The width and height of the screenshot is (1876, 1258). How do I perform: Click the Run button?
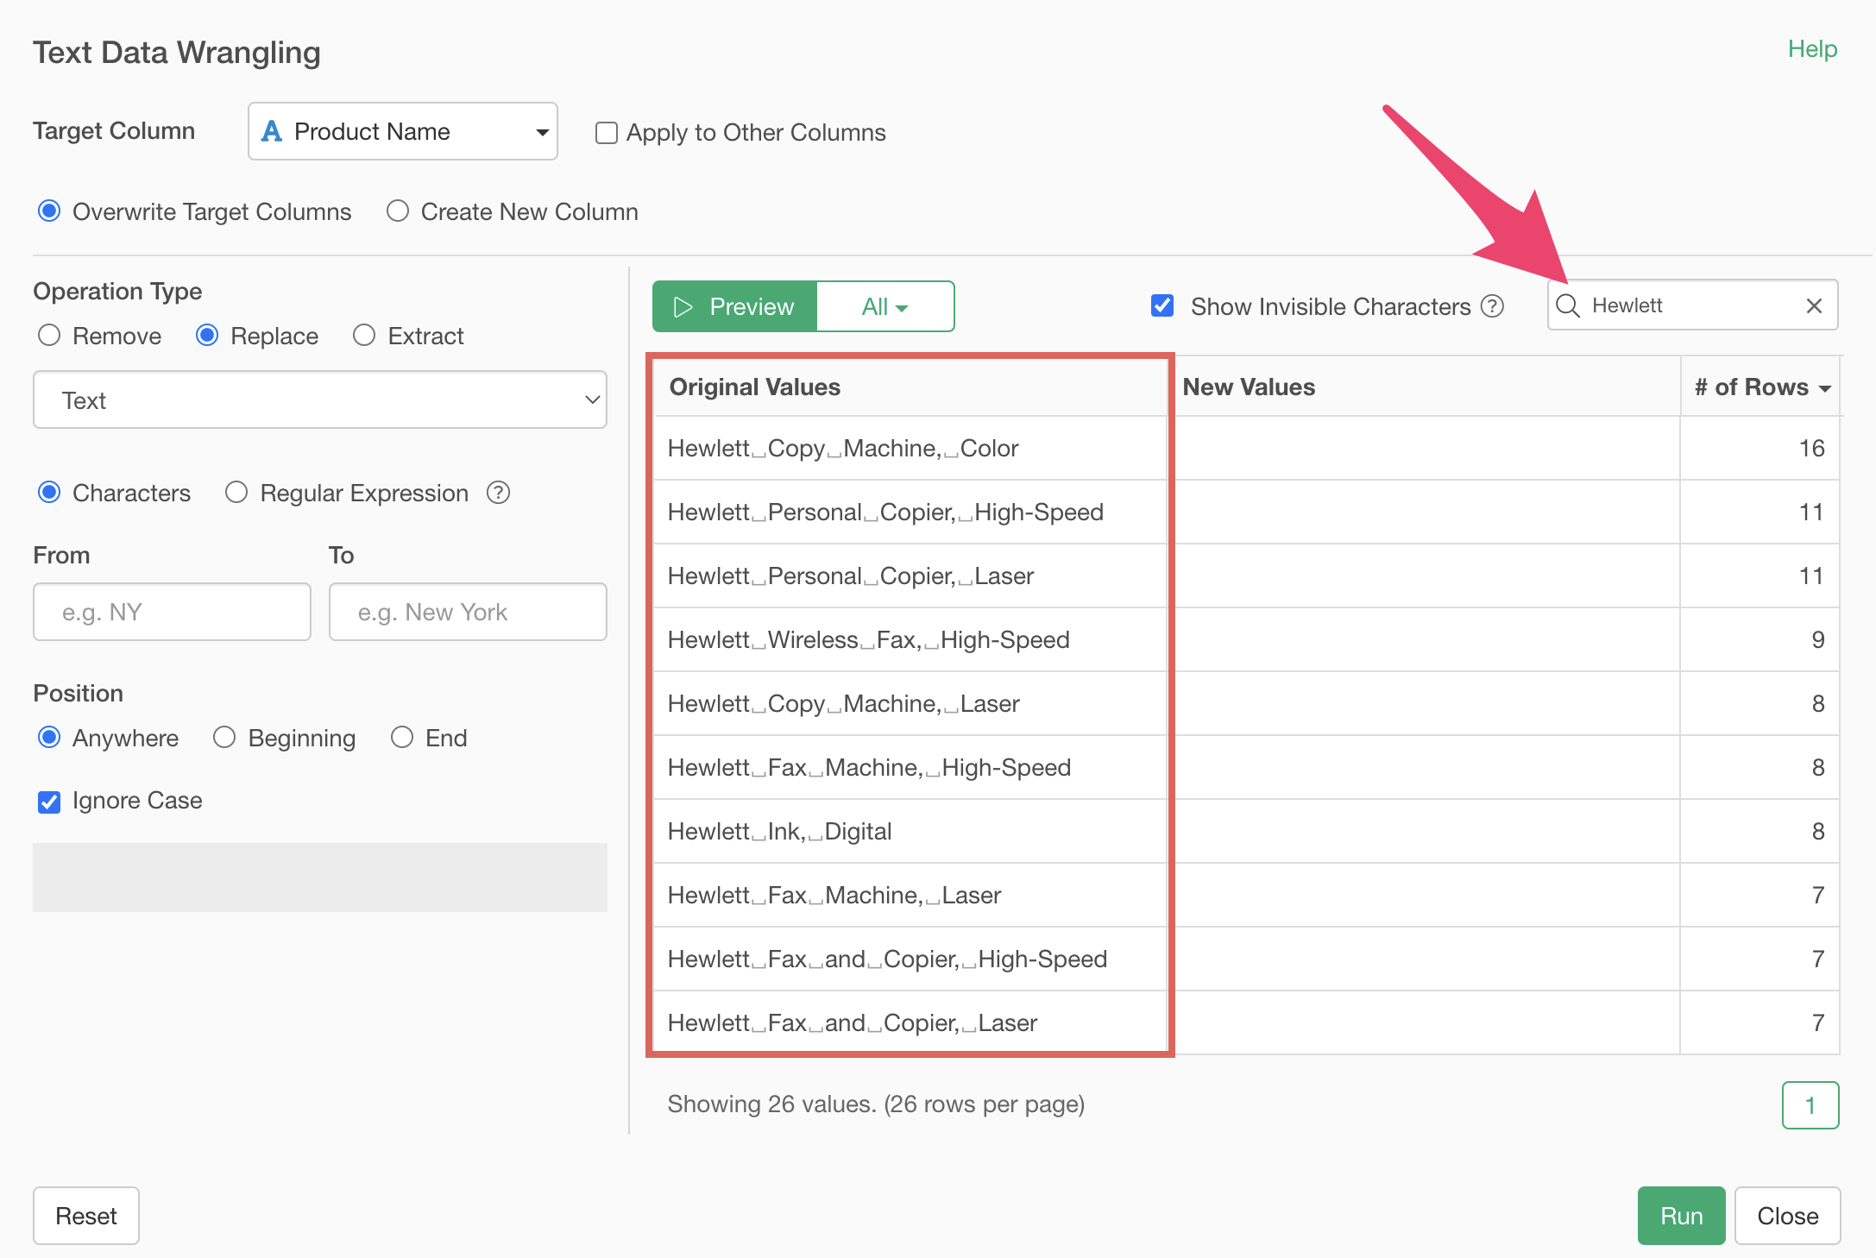(x=1681, y=1216)
